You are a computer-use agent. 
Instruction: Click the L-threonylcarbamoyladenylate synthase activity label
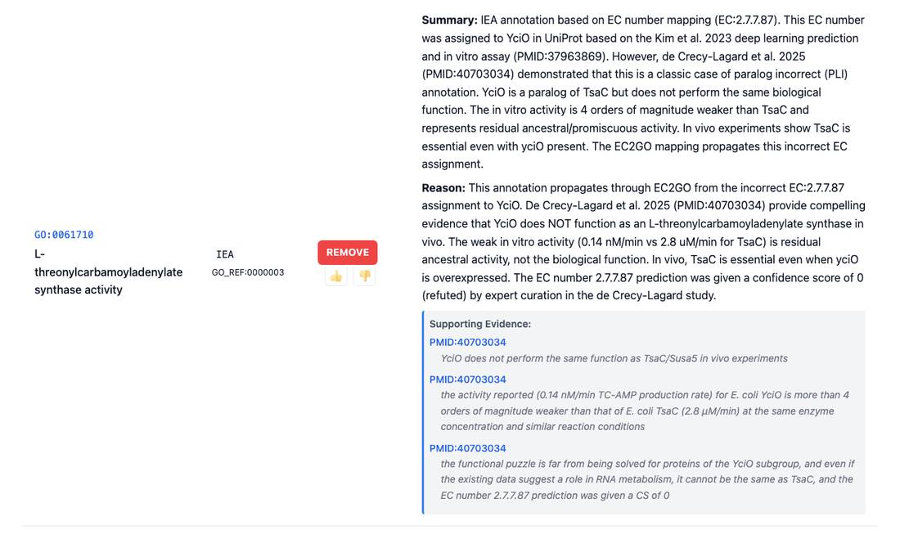click(109, 271)
